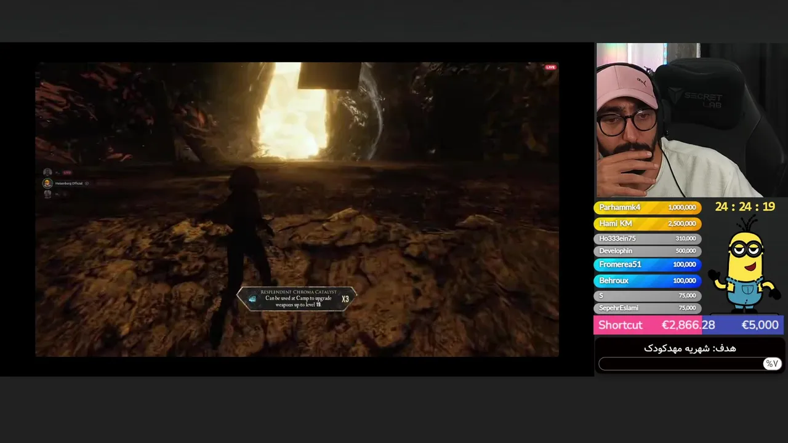
Task: Click the %7 progress percentage badge
Action: [771, 364]
